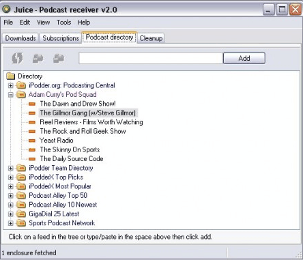Click the Podcast Alley Top 50 label
Screen dimensions: 303x260
click(x=58, y=196)
